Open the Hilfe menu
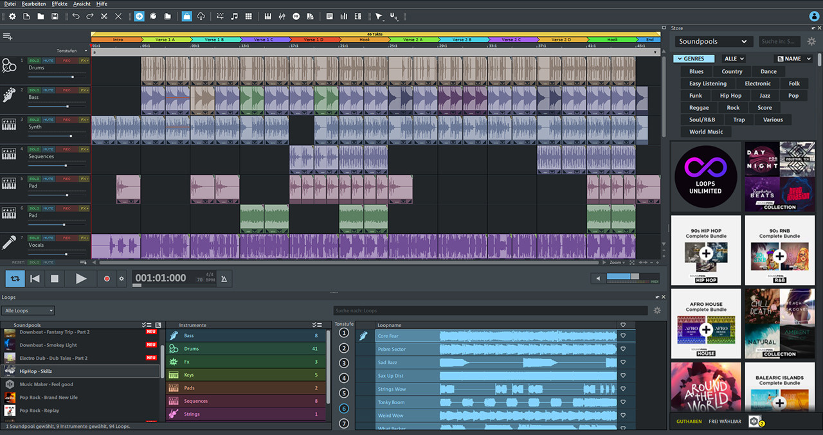The image size is (823, 435). pos(102,3)
